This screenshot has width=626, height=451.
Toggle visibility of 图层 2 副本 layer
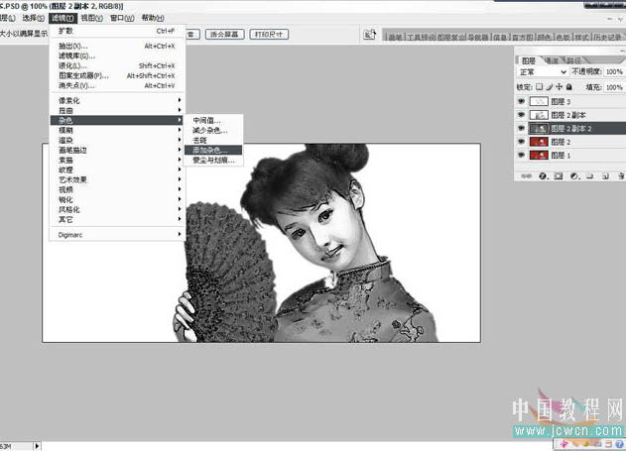(x=522, y=115)
